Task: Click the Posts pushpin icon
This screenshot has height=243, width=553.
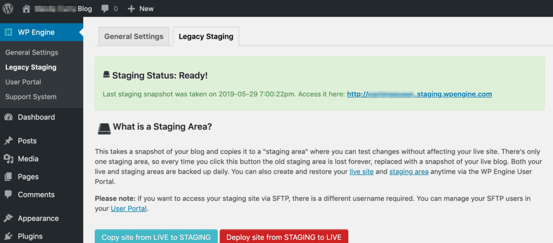Action: [9, 141]
